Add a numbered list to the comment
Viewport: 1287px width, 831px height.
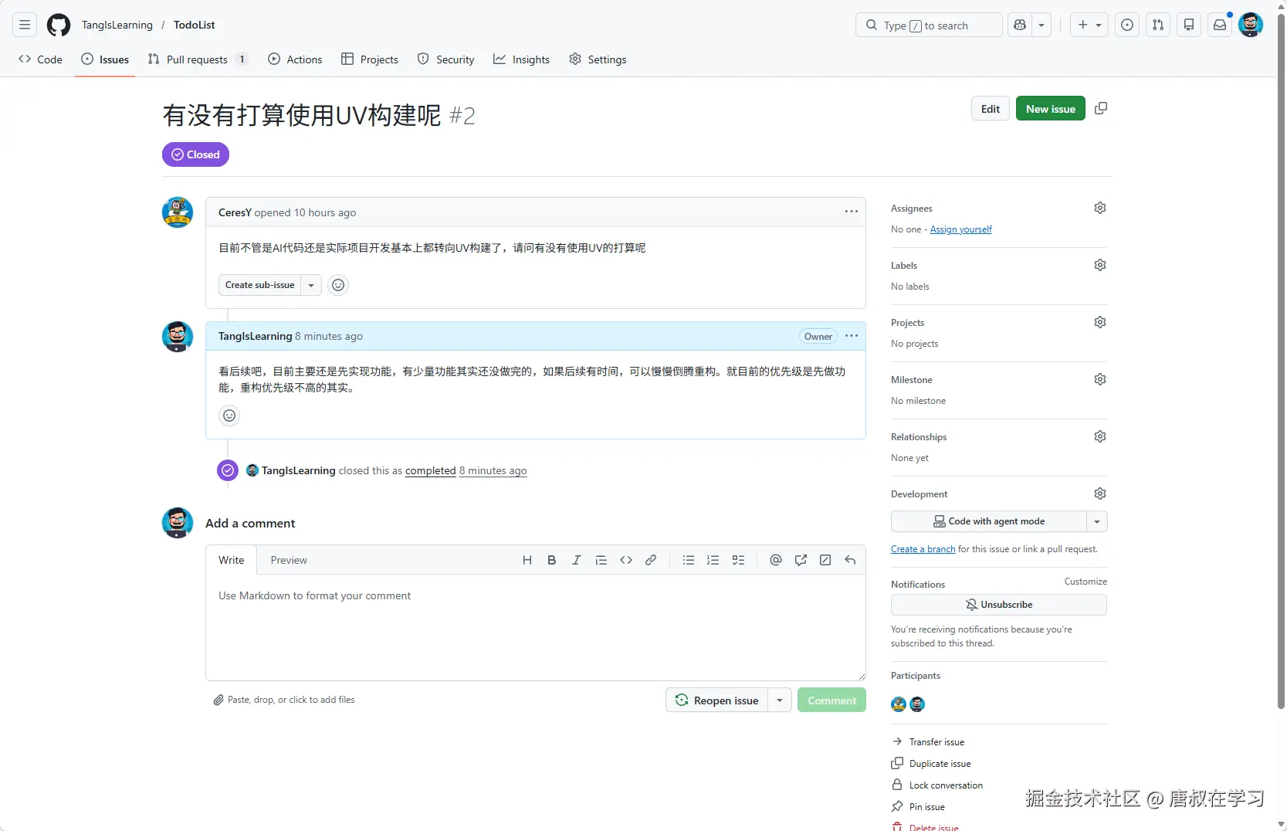[x=713, y=560]
